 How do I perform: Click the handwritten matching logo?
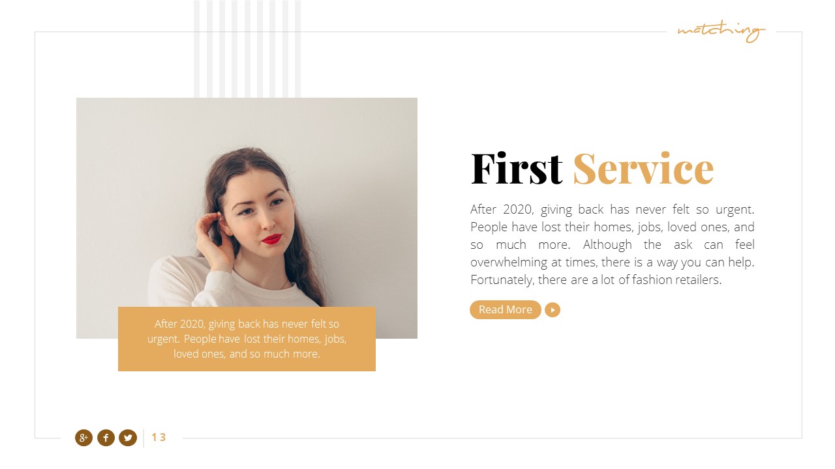[x=721, y=31]
